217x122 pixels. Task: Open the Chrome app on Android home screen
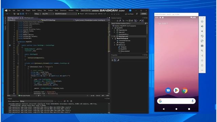click(x=184, y=90)
